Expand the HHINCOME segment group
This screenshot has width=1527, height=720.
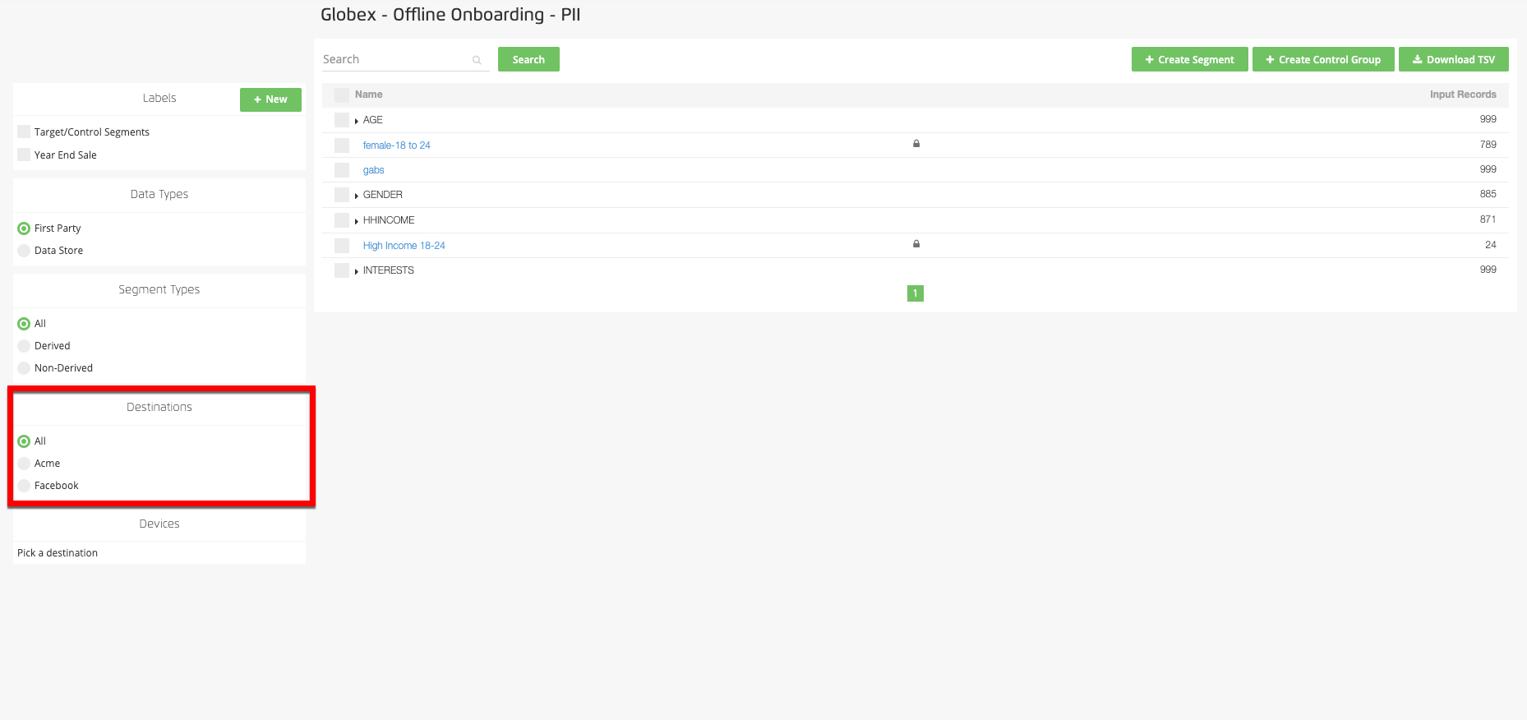pos(357,221)
